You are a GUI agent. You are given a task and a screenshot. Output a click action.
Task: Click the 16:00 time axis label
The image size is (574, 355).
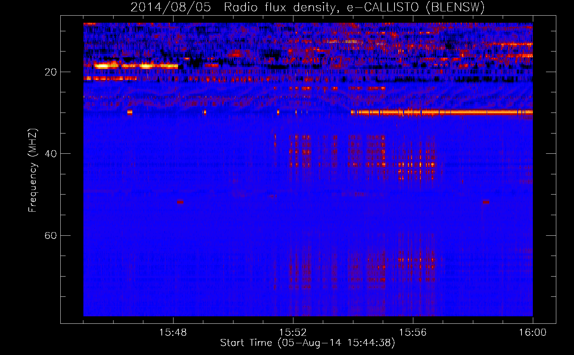click(x=532, y=333)
